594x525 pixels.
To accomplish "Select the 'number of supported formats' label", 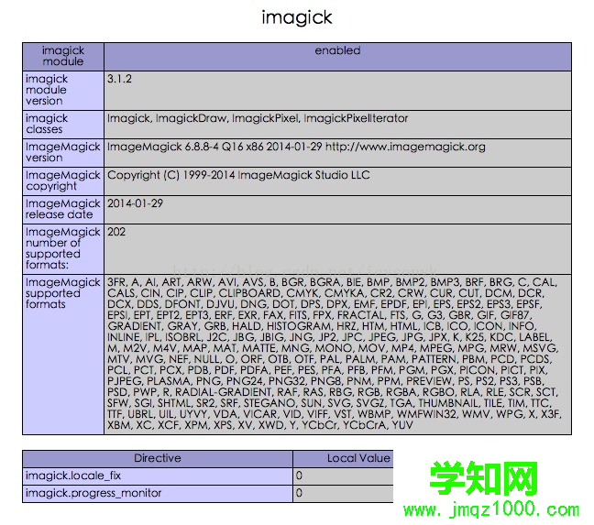I will pos(63,248).
